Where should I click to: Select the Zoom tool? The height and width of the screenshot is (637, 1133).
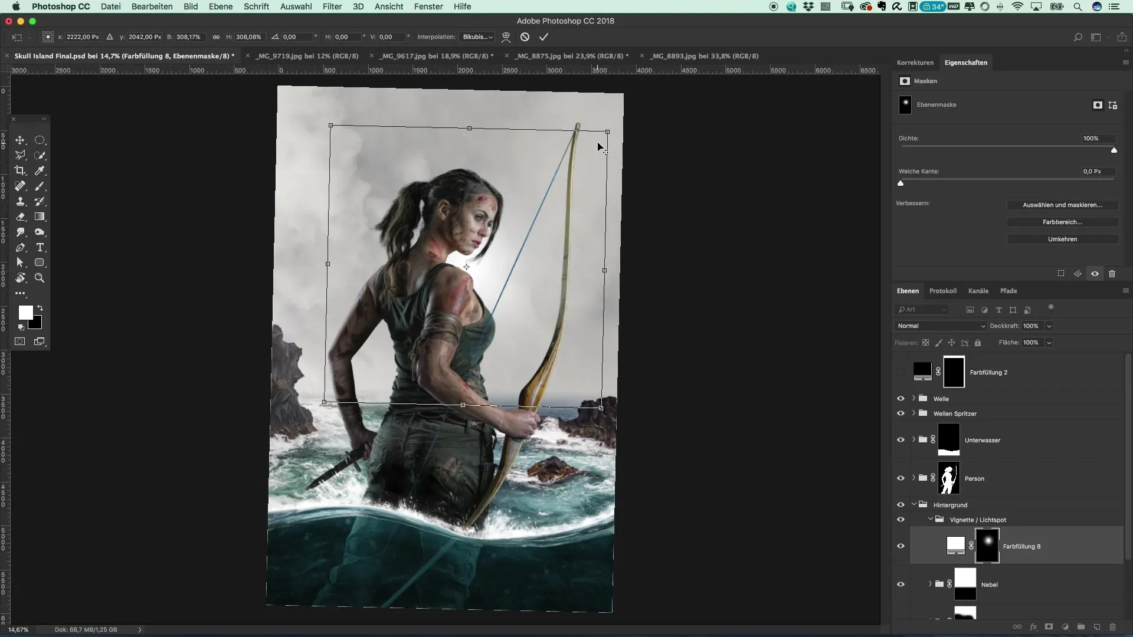coord(40,278)
